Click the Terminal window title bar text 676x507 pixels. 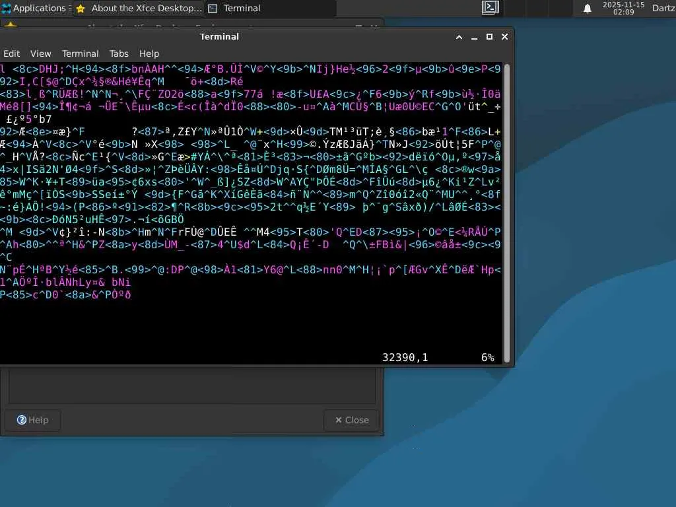[x=219, y=37]
